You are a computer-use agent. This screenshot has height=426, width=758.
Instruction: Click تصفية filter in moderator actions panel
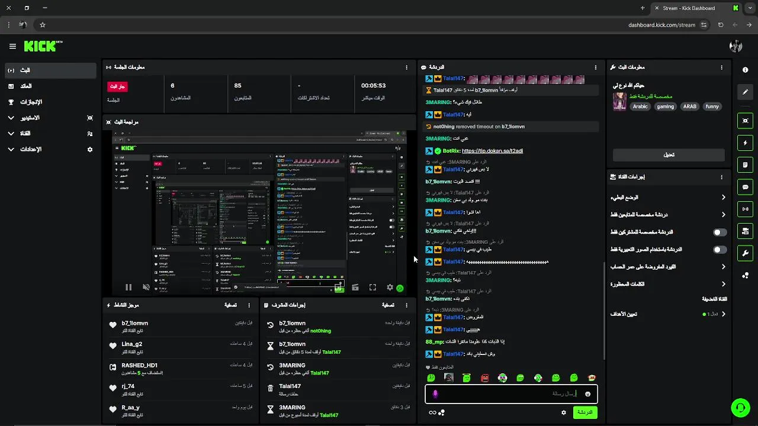pos(388,305)
